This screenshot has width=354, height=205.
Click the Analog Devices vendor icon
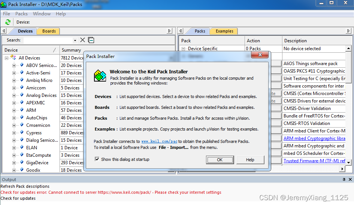[22, 95]
